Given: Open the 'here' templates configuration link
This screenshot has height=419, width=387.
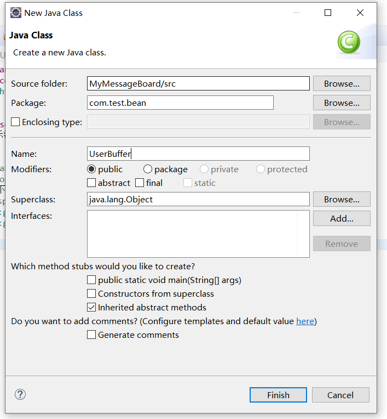Looking at the screenshot, I should tap(305, 321).
